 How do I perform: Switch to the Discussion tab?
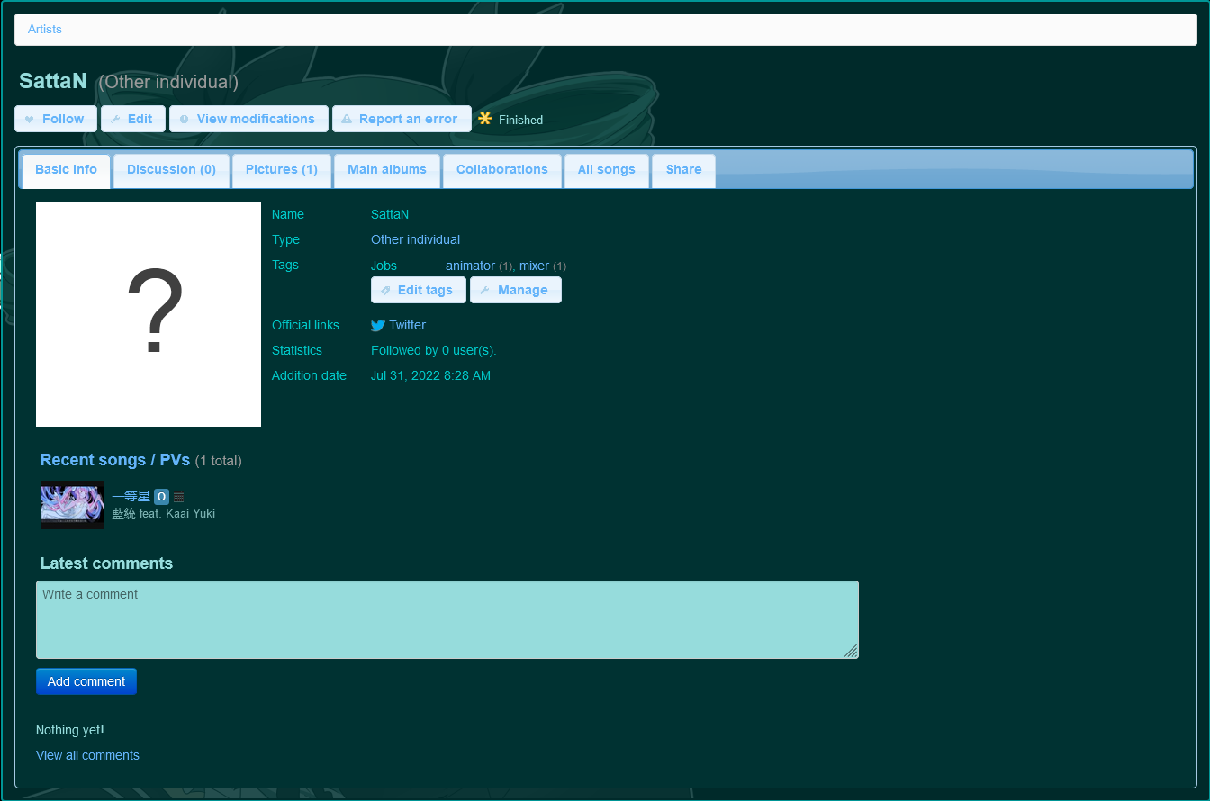[x=171, y=169]
